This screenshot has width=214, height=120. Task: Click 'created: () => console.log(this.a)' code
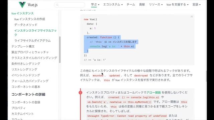(134, 97)
